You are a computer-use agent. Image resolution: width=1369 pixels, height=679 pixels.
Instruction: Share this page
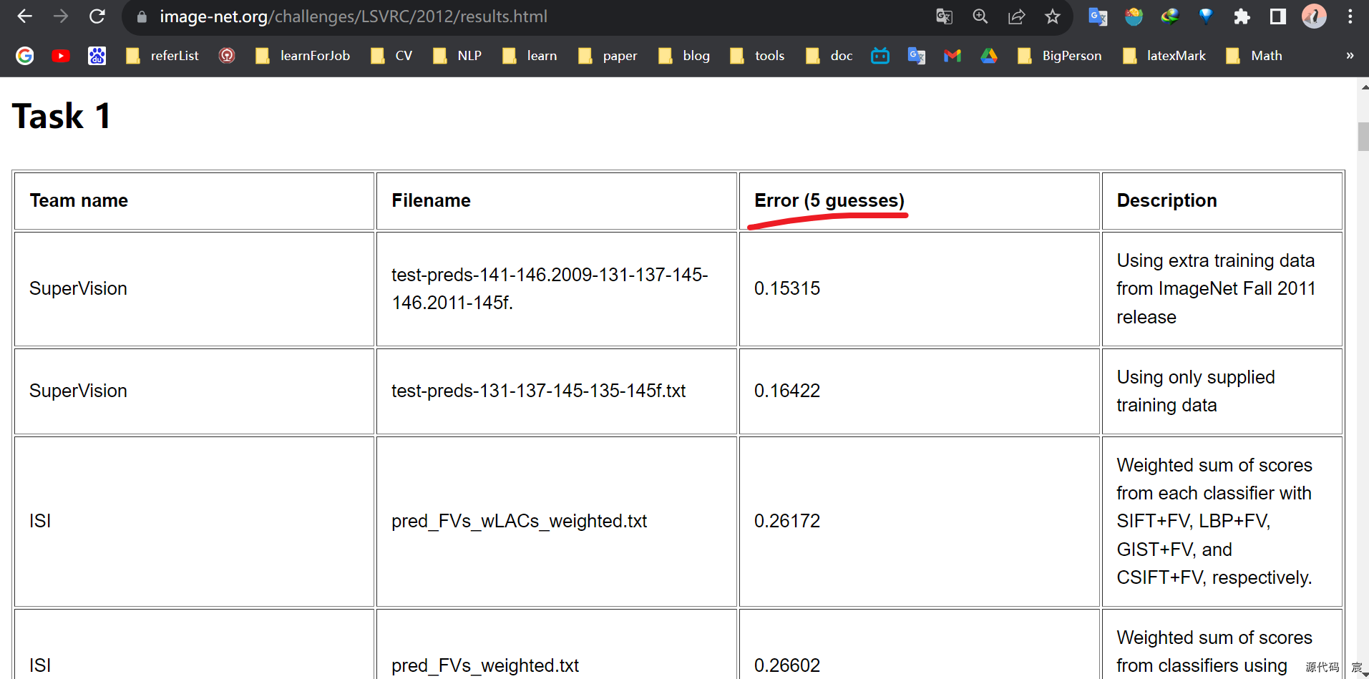(1016, 16)
